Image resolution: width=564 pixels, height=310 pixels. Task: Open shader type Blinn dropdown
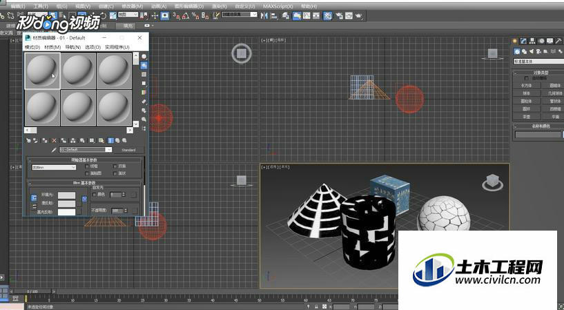coord(54,167)
